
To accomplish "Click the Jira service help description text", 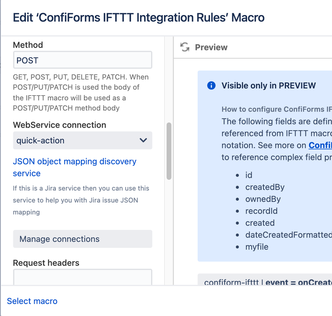I will [81, 200].
